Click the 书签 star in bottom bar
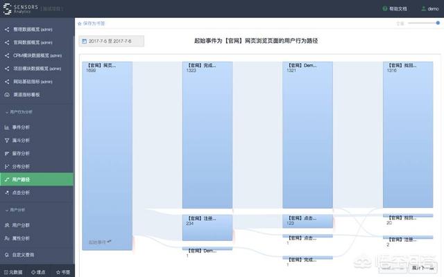This screenshot has width=444, height=277. (58, 272)
